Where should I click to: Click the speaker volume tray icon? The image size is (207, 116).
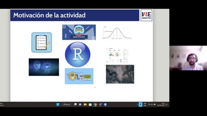(152, 104)
